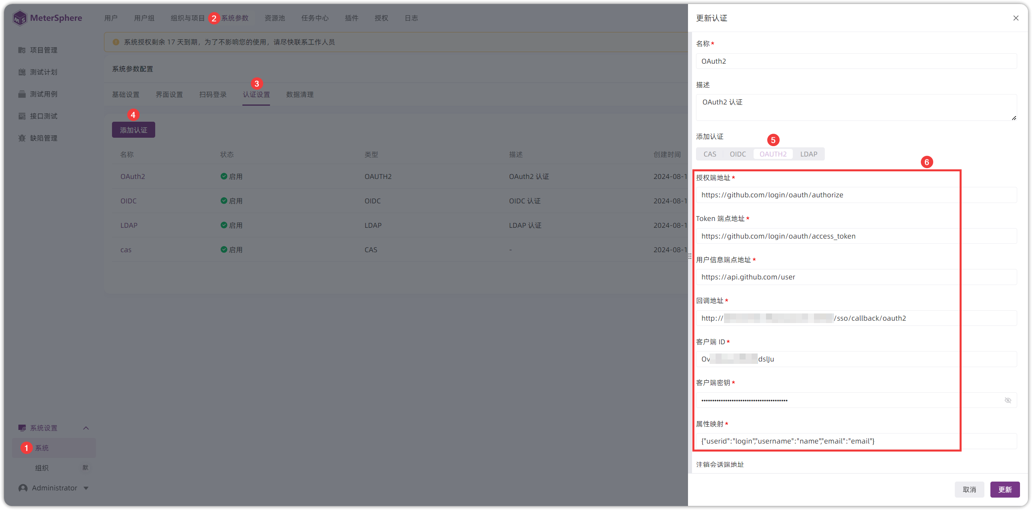Open 测试计划 in the sidebar
This screenshot has width=1032, height=510.
tap(43, 72)
